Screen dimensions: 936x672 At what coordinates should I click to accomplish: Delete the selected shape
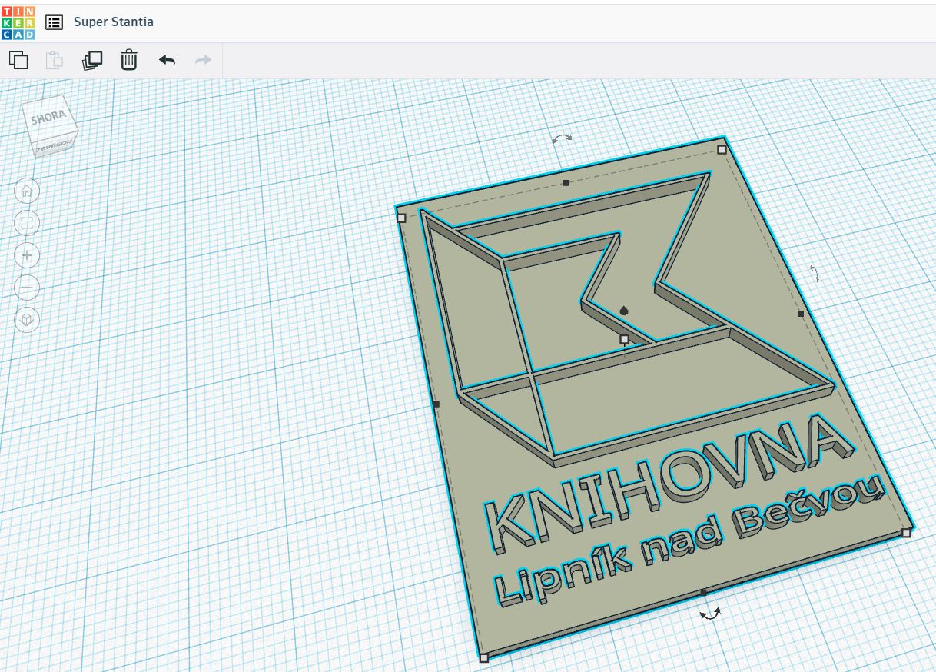129,60
